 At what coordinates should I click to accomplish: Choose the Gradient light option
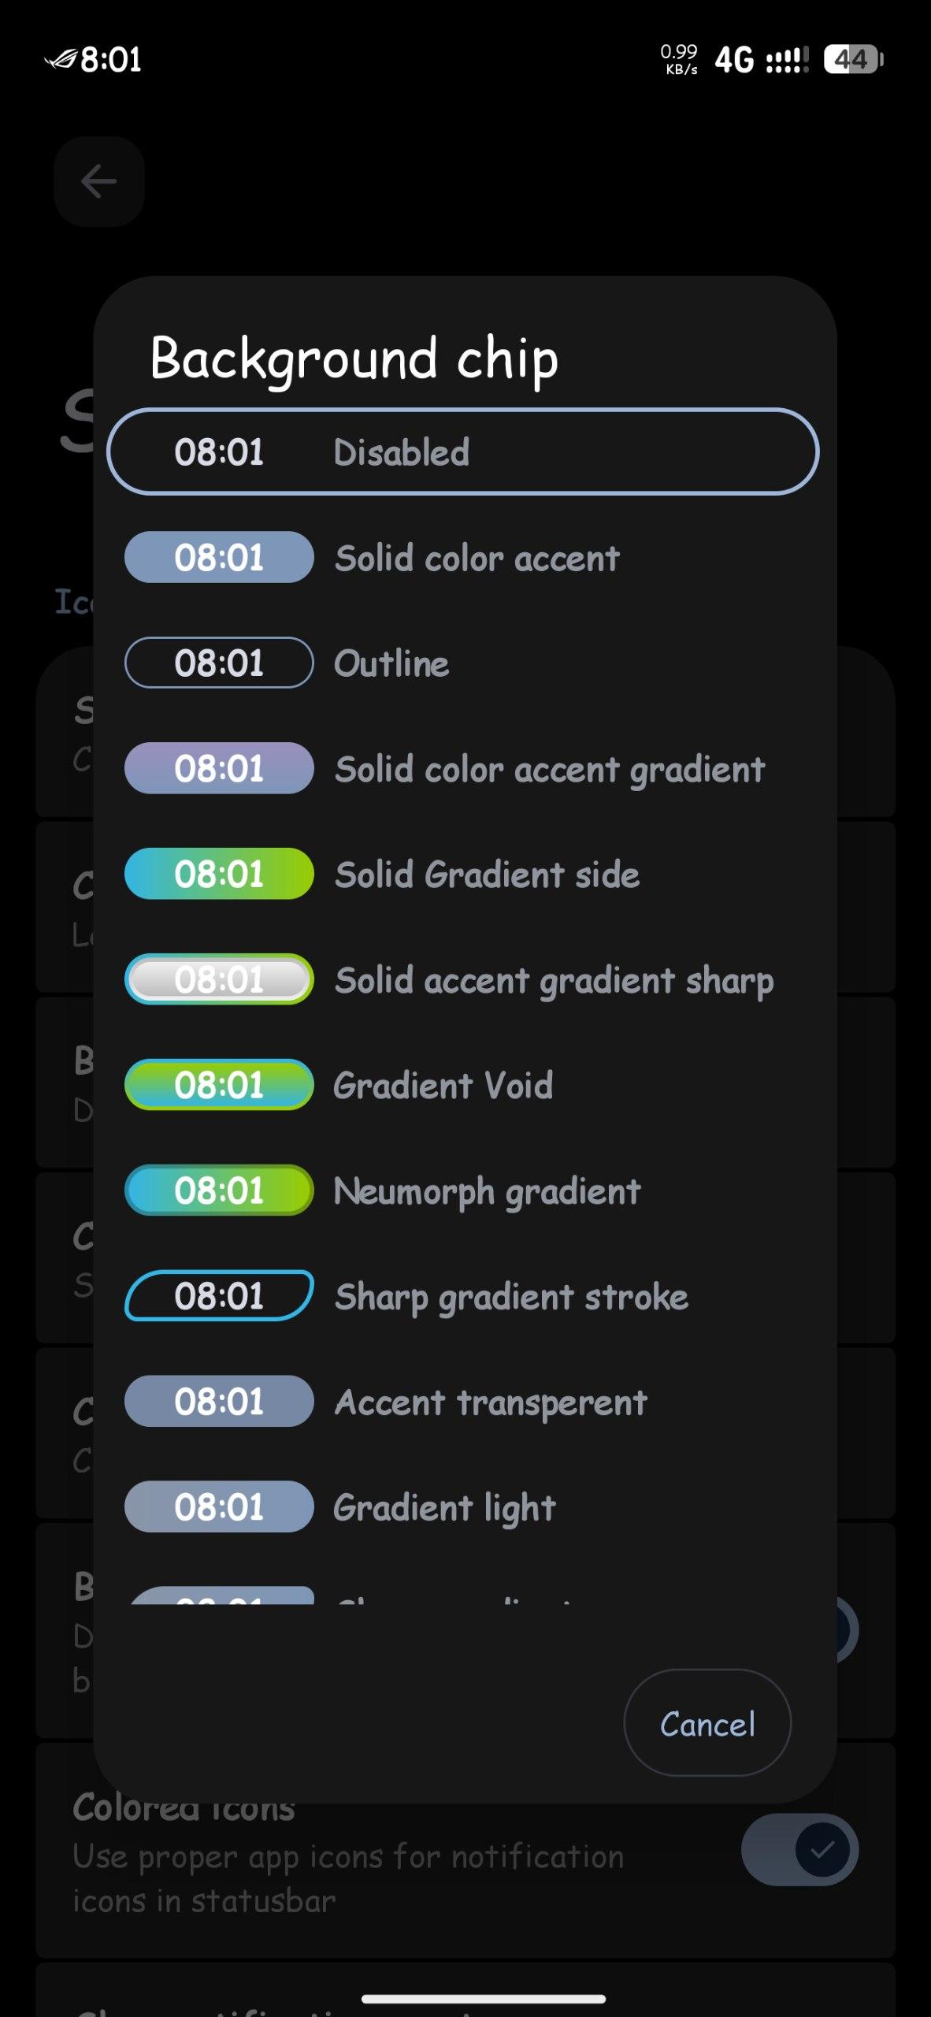[444, 1508]
